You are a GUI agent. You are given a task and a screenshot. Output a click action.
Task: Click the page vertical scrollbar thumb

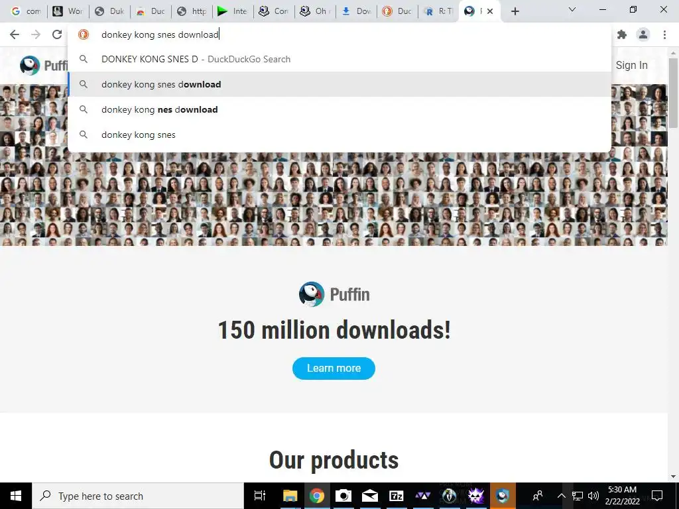(673, 93)
